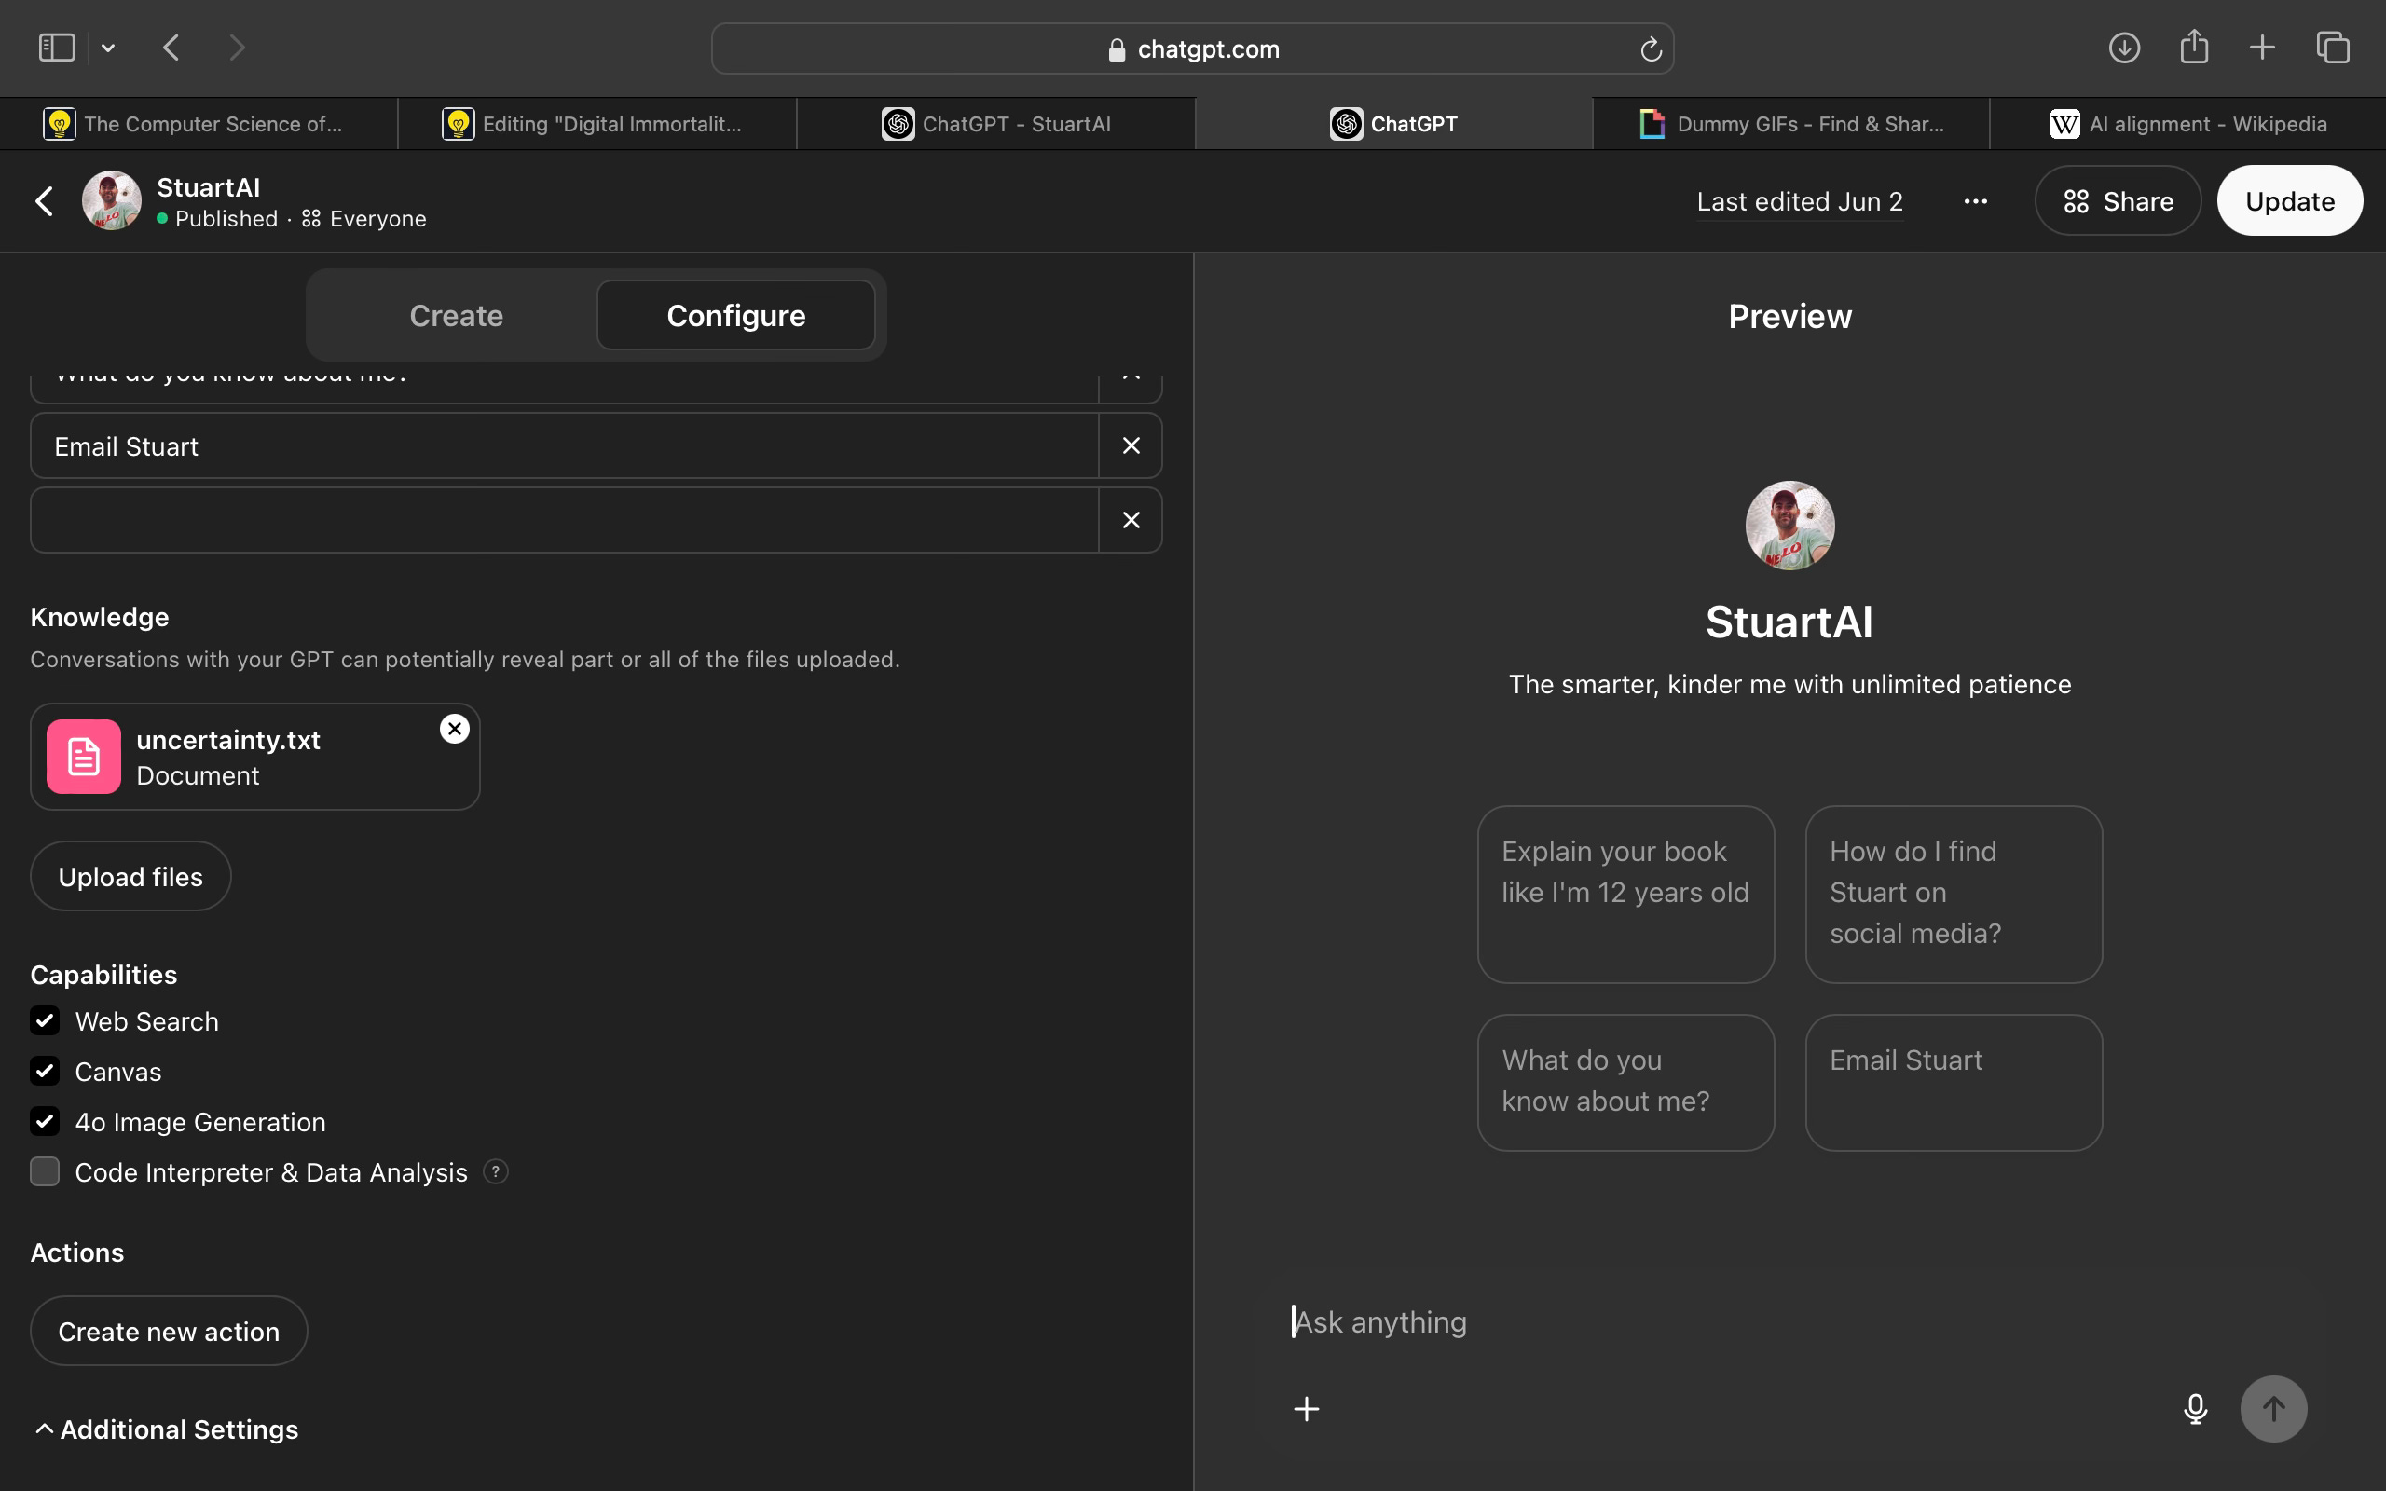
Task: Select the Email Stuart card in the preview
Action: tap(1954, 1082)
